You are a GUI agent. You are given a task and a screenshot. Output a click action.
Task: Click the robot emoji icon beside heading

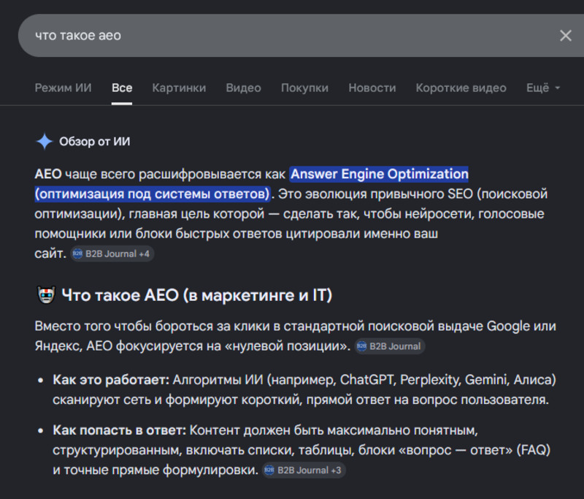coord(46,294)
